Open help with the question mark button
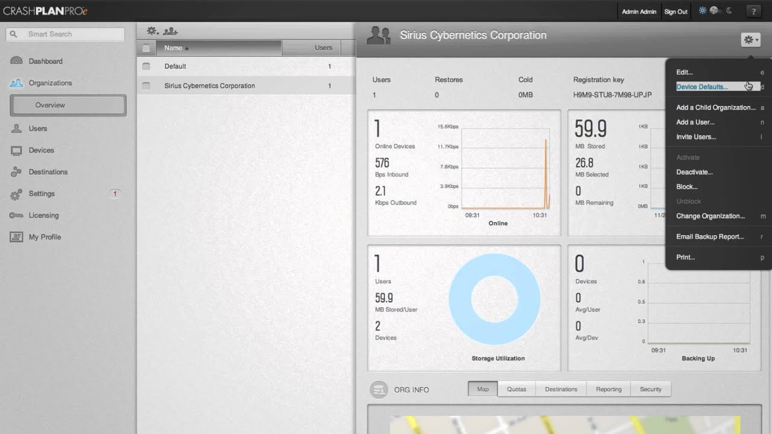This screenshot has width=772, height=434. click(x=753, y=11)
